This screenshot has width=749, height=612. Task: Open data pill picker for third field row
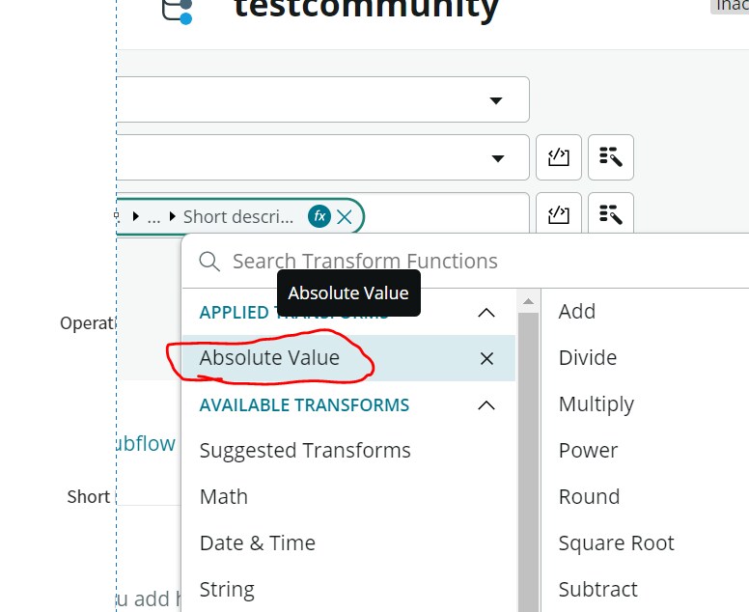coord(610,214)
